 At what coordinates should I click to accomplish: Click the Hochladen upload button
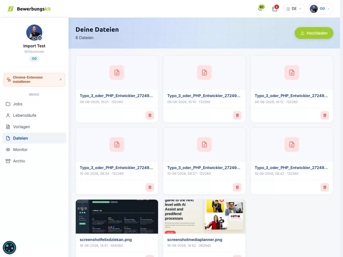point(314,33)
